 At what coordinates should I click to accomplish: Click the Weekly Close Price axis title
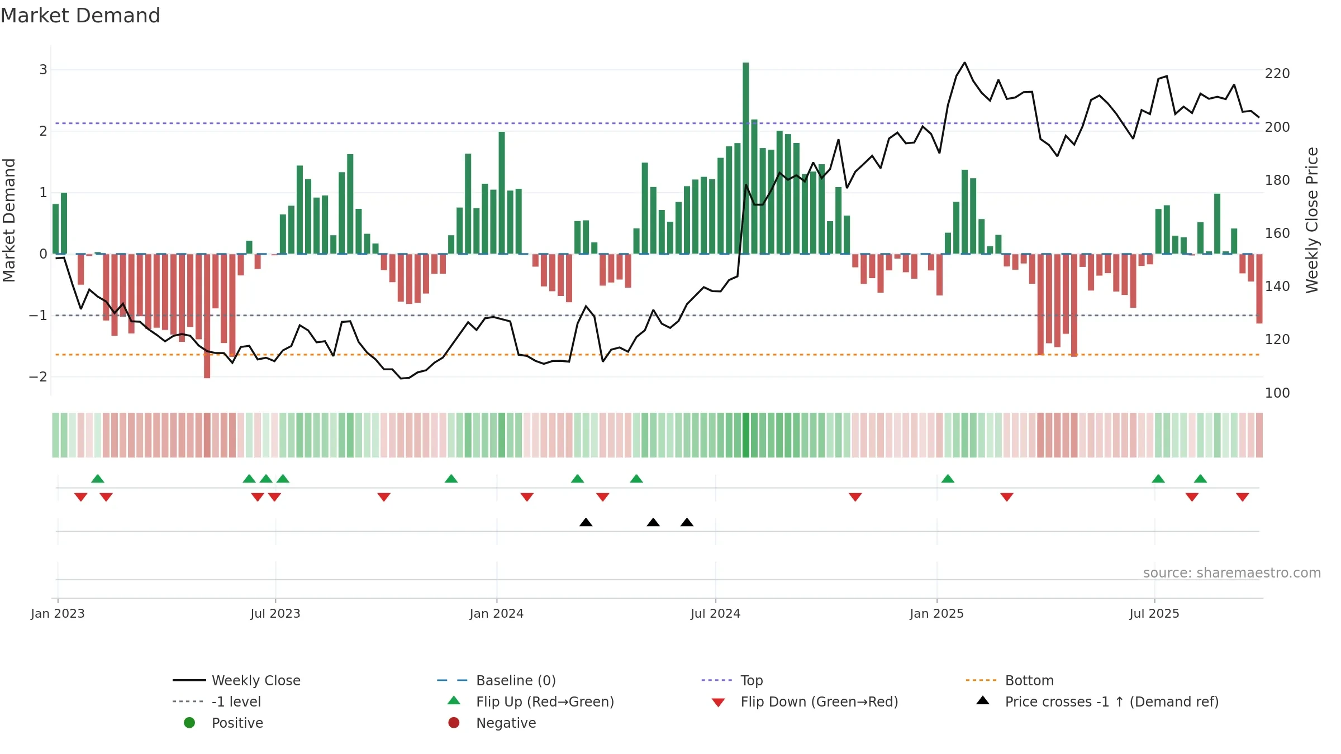coord(1312,220)
